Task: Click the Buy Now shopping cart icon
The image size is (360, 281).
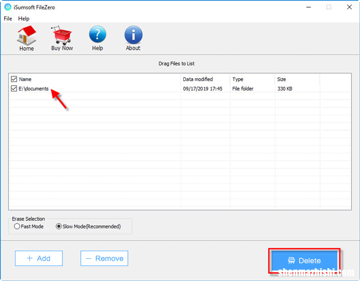Action: 62,38
